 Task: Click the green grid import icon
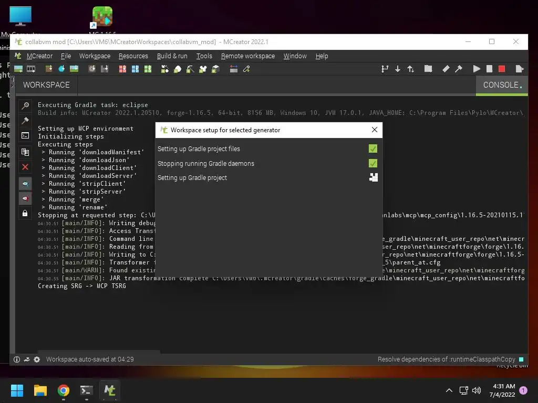coord(148,69)
